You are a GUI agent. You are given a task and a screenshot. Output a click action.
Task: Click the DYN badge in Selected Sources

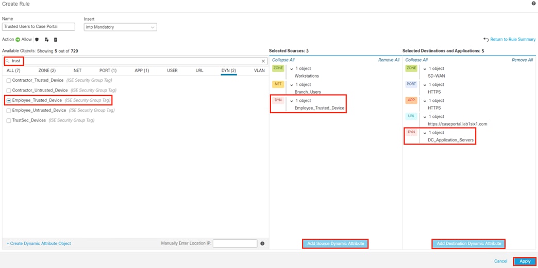[278, 100]
